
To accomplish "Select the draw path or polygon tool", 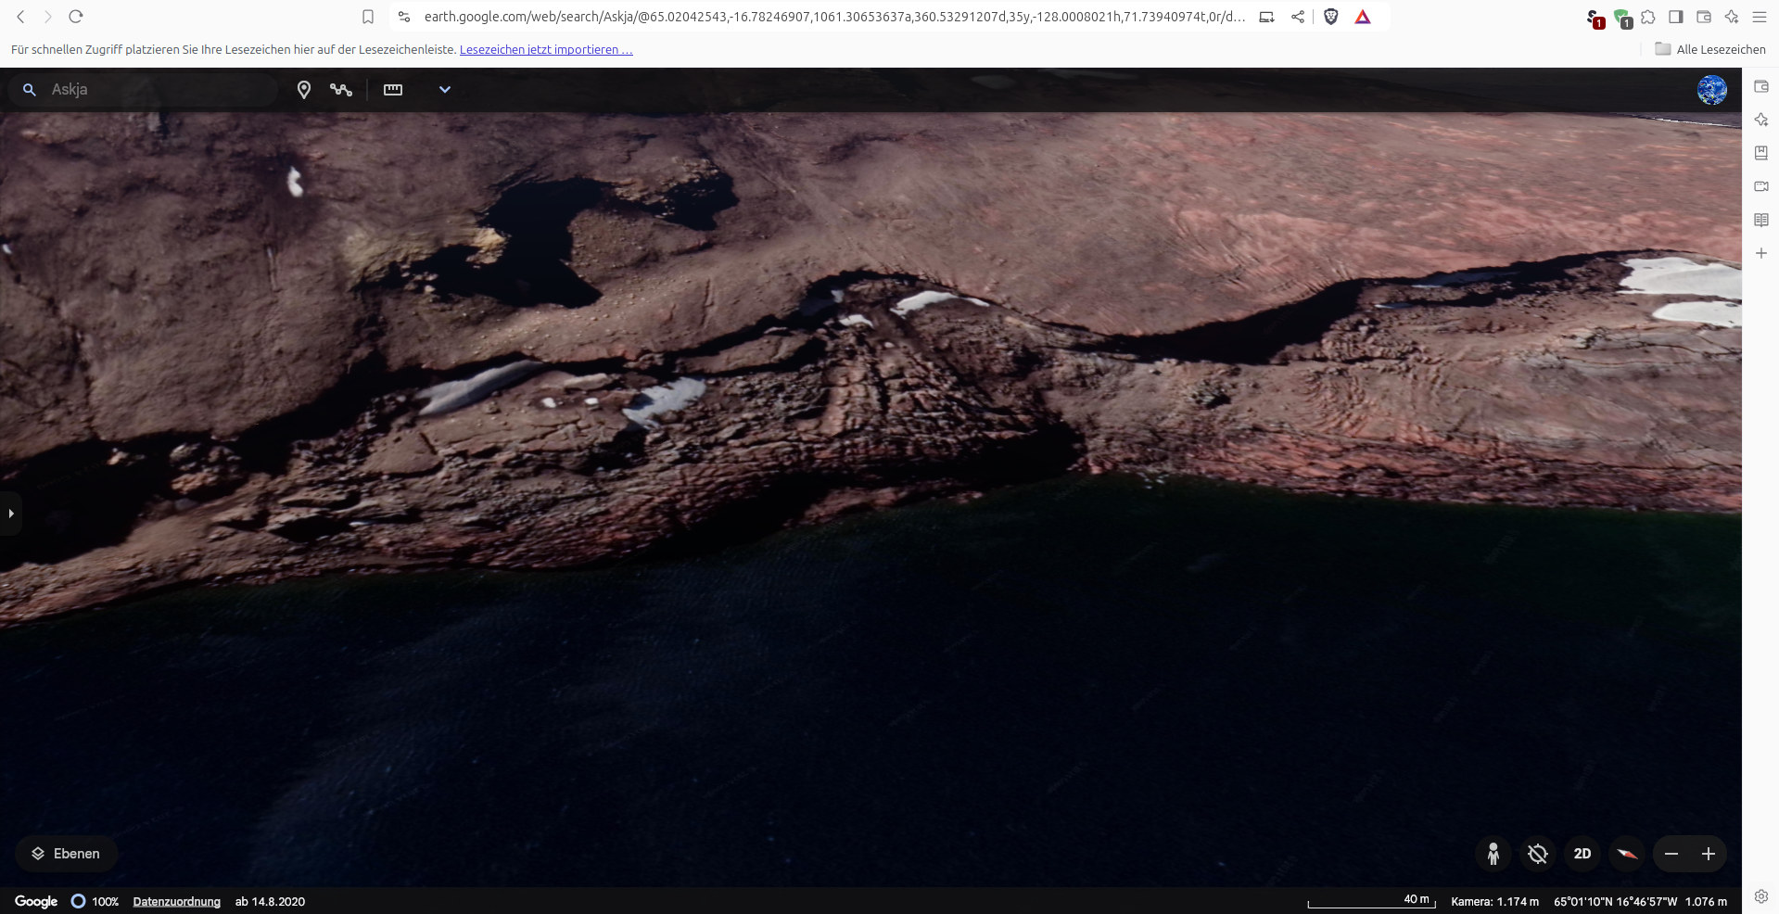I will (x=341, y=90).
